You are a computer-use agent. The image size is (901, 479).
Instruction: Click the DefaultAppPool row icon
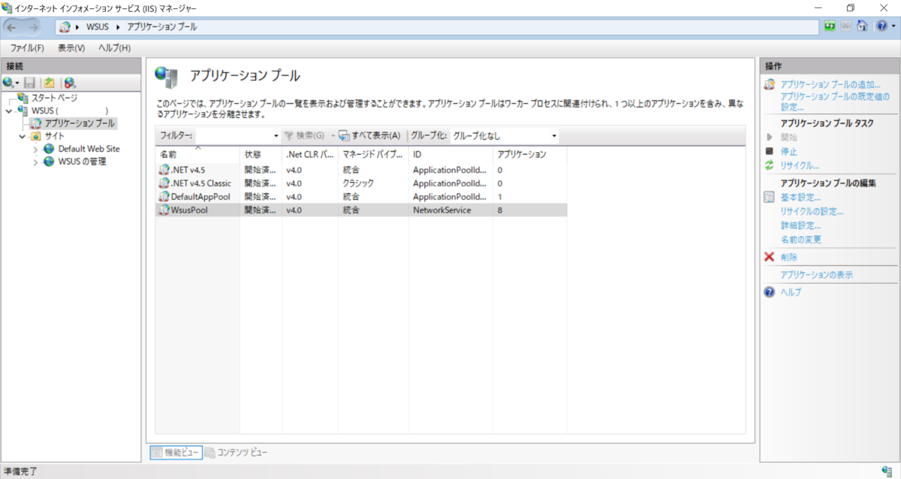(x=164, y=197)
